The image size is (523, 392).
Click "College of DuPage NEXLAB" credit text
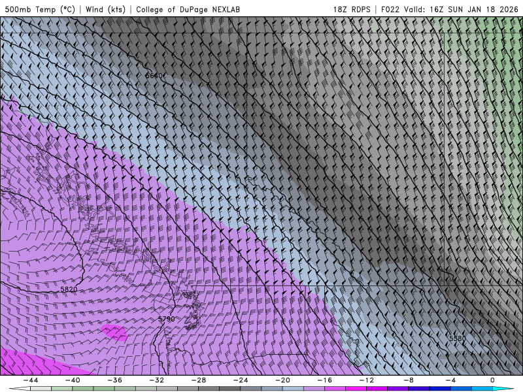[188, 9]
